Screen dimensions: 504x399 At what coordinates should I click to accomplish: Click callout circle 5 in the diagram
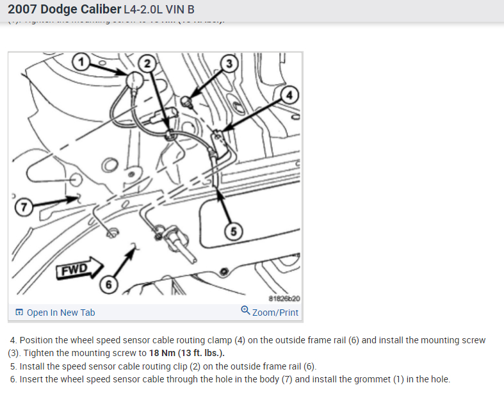pos(233,231)
